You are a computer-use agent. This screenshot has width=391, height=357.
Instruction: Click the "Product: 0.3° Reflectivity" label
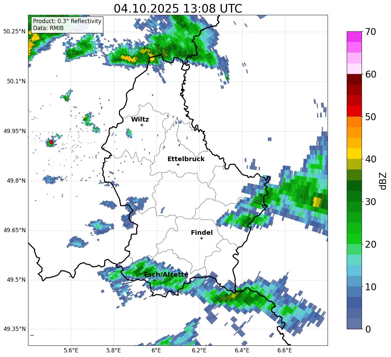click(x=67, y=21)
